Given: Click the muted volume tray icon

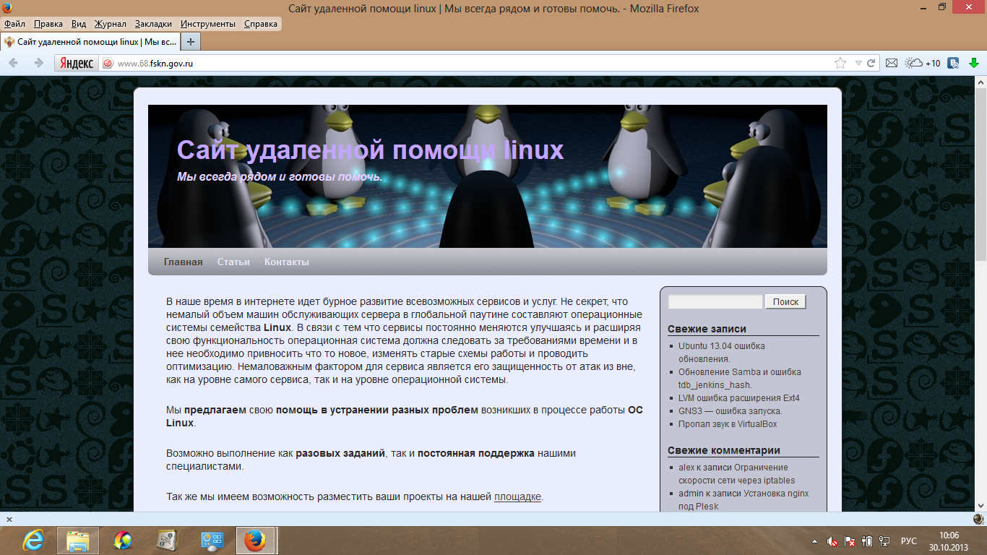Looking at the screenshot, I should pyautogui.click(x=832, y=541).
